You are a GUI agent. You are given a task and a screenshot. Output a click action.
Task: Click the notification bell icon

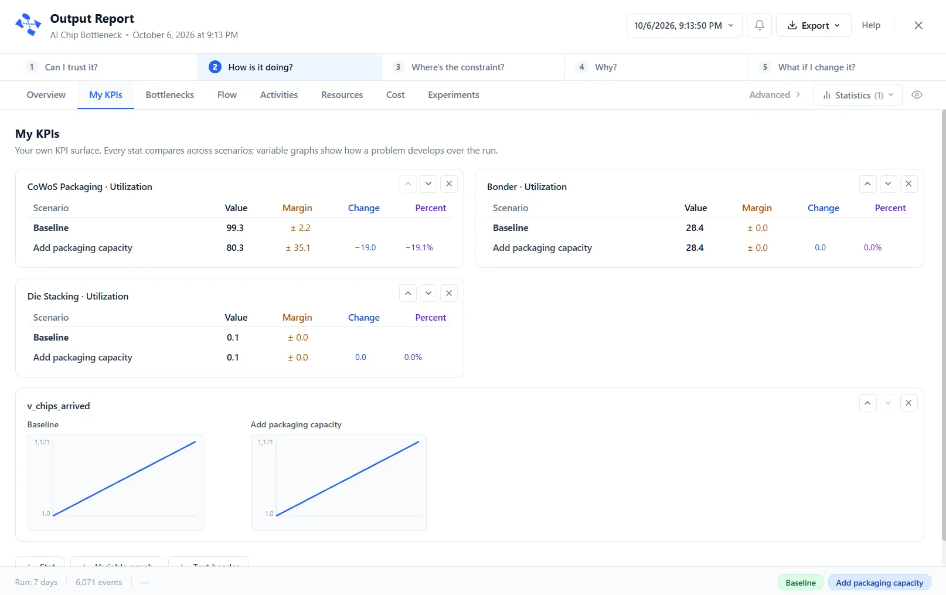759,25
